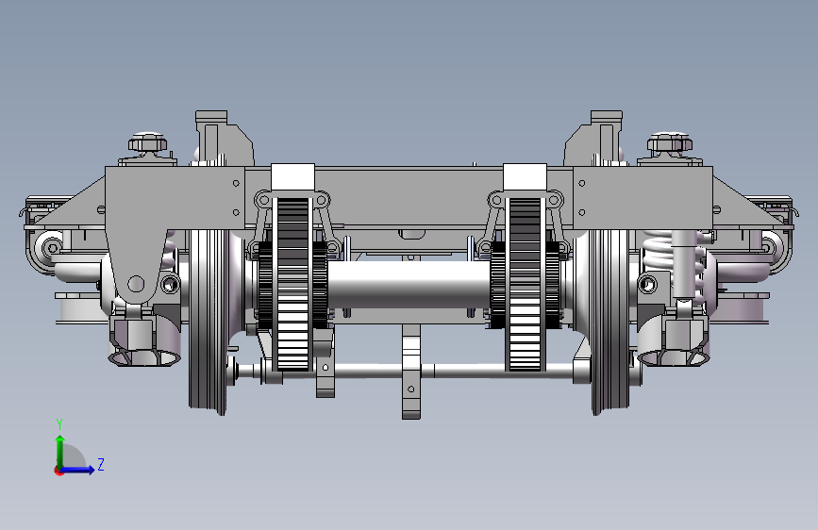Click the red origin point of the triad
Screen dimensions: 818x530
58,471
